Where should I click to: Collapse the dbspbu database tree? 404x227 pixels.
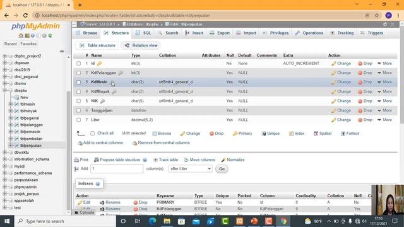(x=4, y=91)
